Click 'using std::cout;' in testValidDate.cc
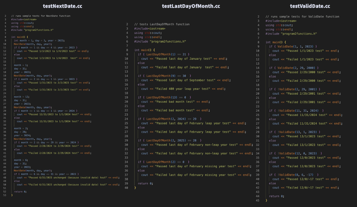The height and width of the screenshot is (207, 357). [x=279, y=25]
